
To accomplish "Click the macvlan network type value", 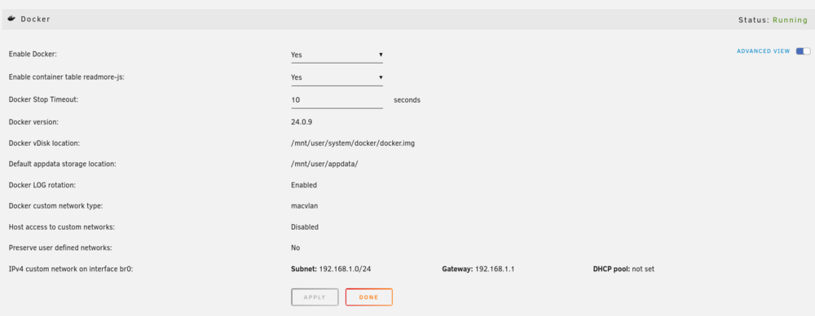I will 305,206.
